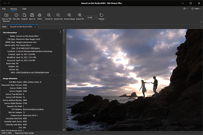The image size is (203, 135).
Task: Click the info panel scrollbar up arrow
Action: point(64,31)
